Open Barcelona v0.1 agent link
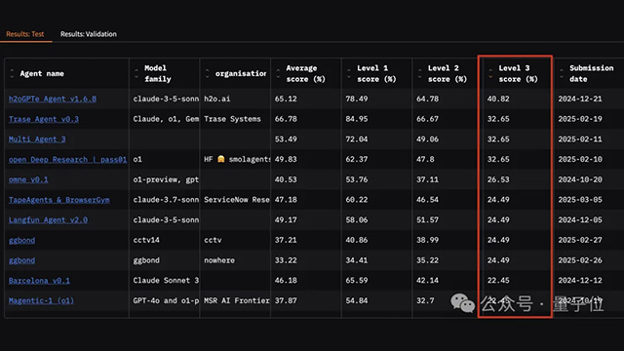 coord(39,281)
